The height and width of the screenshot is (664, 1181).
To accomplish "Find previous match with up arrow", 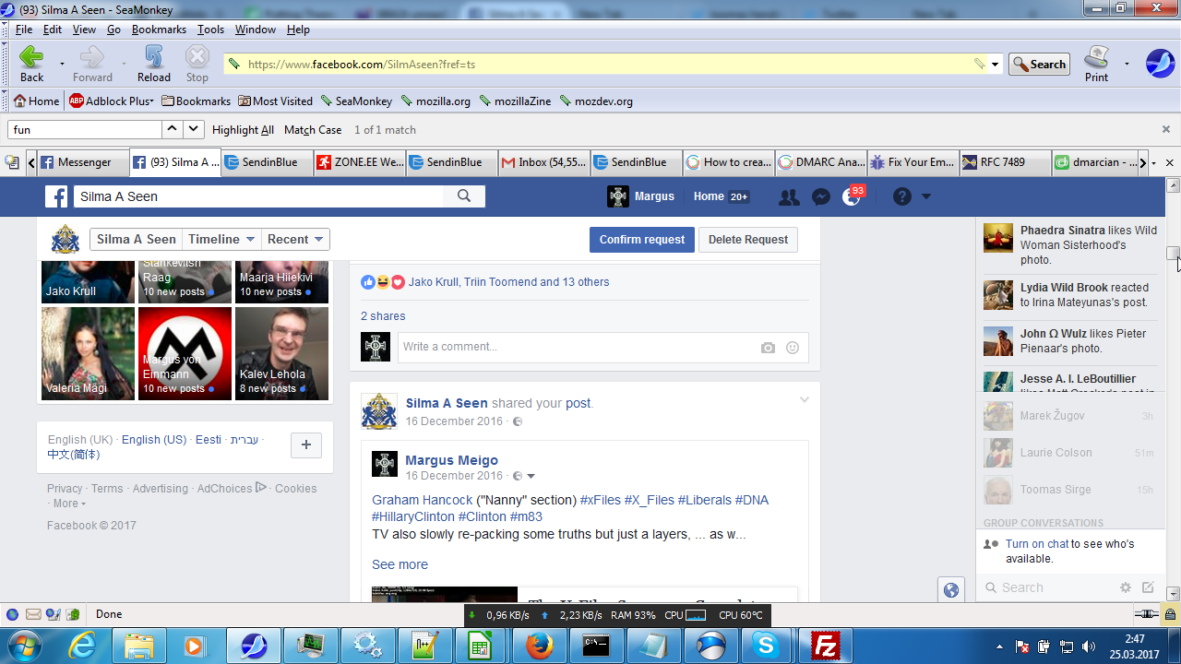I will click(x=173, y=129).
